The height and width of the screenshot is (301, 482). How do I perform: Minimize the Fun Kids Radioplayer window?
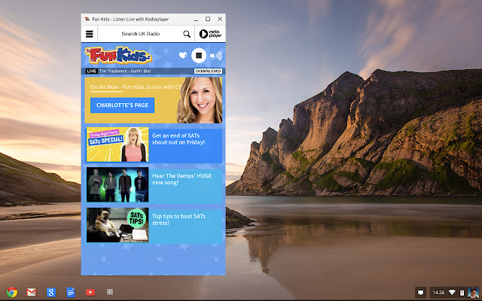196,19
